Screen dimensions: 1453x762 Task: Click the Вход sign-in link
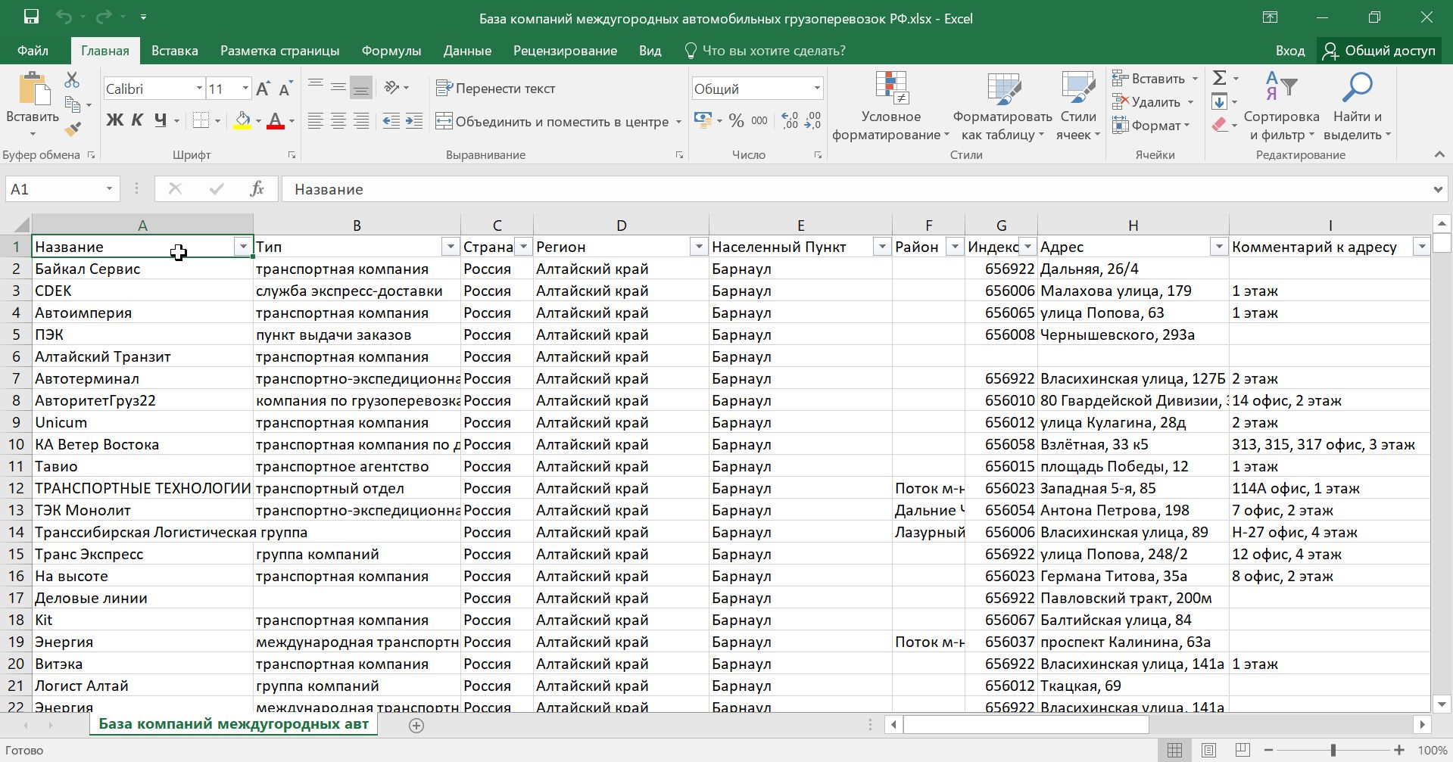[1289, 51]
